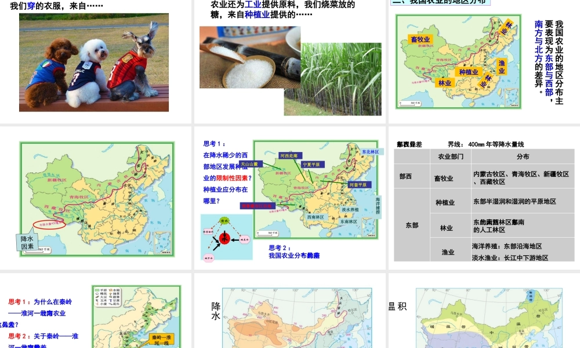Click the red center circle in the factors diagram
580x348 pixels.
click(224, 238)
